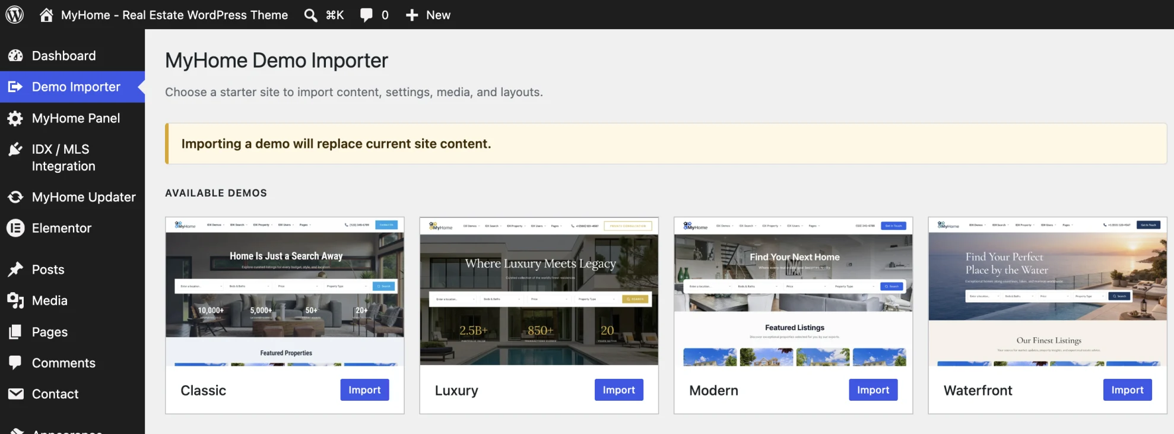Click the Luxury demo title text

[x=456, y=391]
